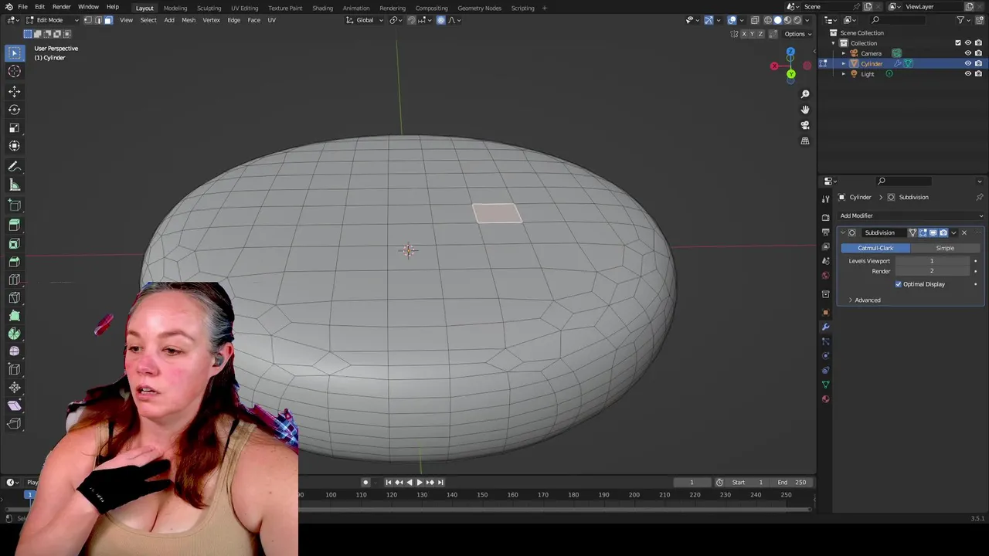Uncheck Optimal Display checkbox
The image size is (989, 556).
click(899, 284)
